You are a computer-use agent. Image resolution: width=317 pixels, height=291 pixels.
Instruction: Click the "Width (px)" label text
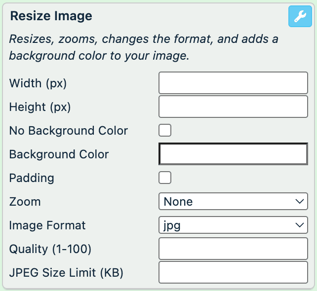click(x=38, y=83)
